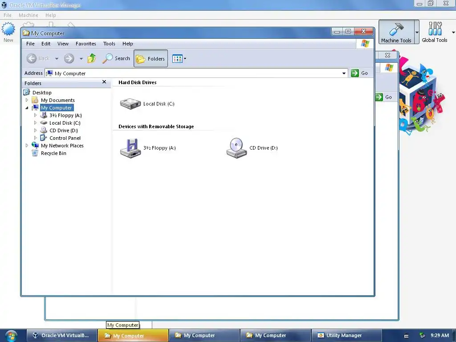The width and height of the screenshot is (456, 342).
Task: Select the 3½ Floppy (A:) drive icon
Action: pos(130,148)
